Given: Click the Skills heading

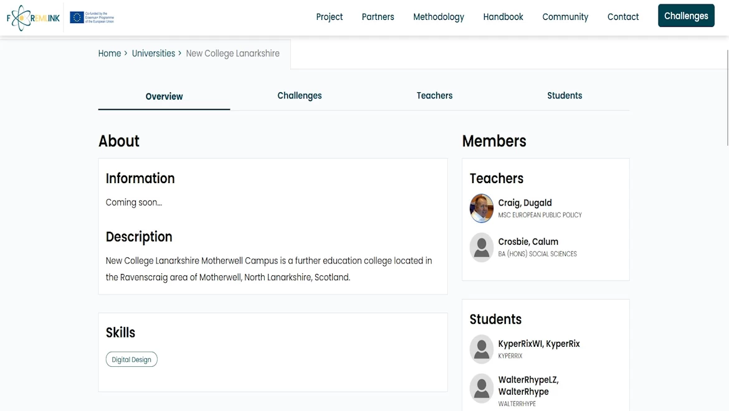Looking at the screenshot, I should tap(120, 333).
